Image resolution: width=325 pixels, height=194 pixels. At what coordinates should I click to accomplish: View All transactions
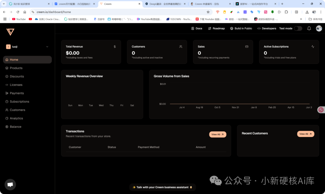[218, 134]
